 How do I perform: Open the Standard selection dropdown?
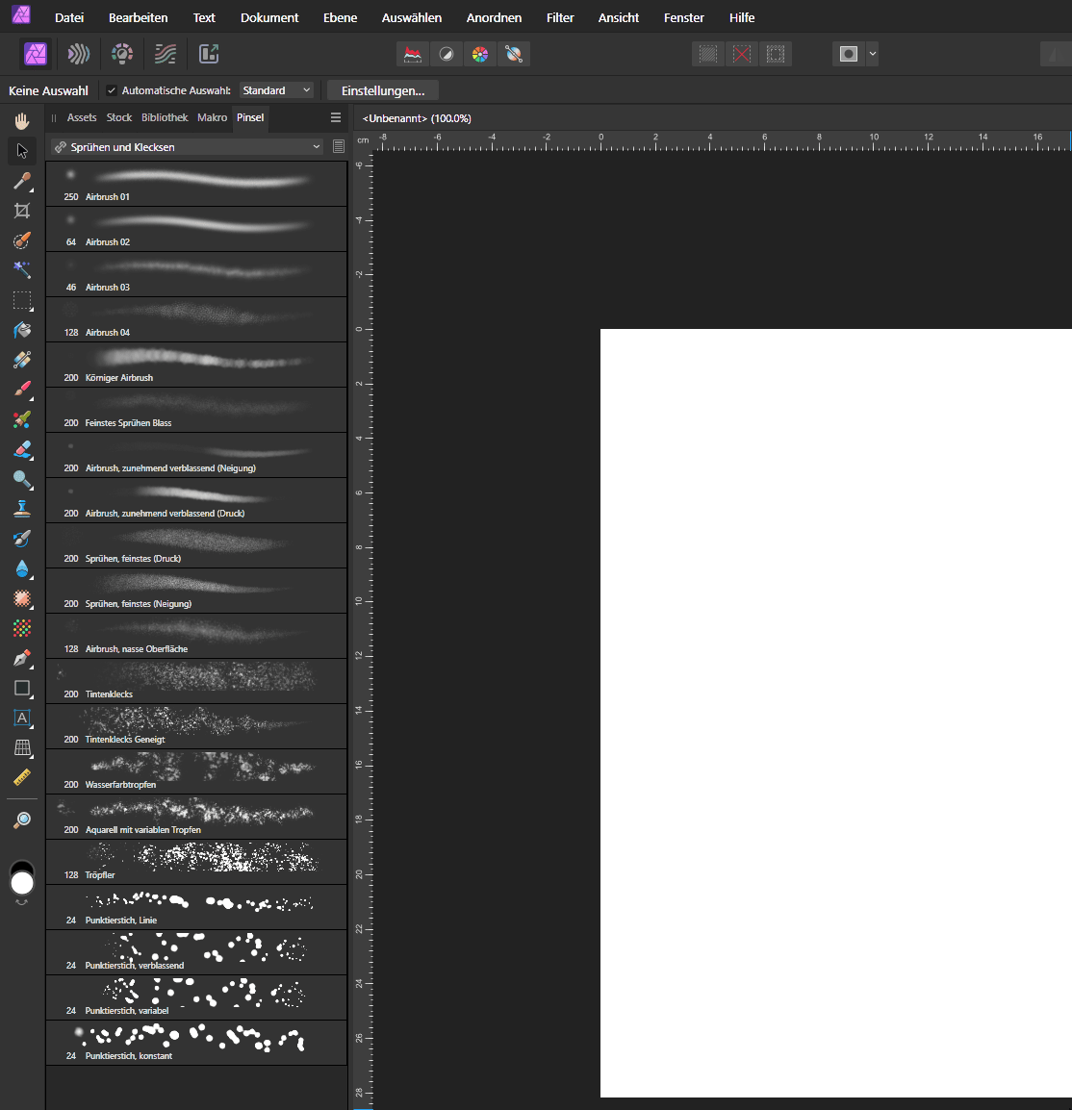coord(276,90)
